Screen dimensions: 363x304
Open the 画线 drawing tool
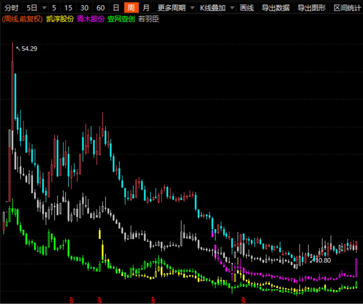point(247,8)
